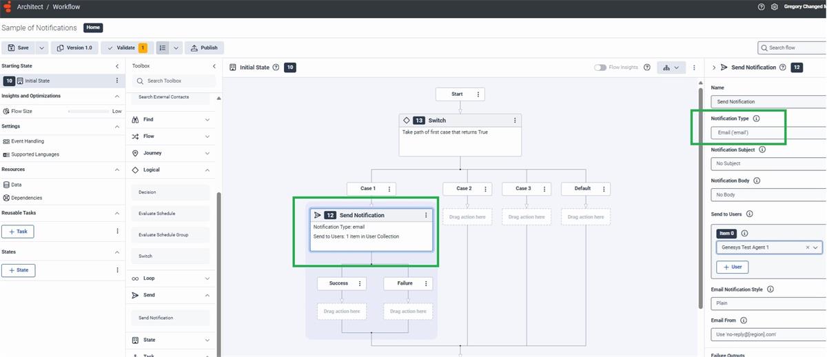Screen dimensions: 827x357
Task: Toggle the Flow Insights switch
Action: pyautogui.click(x=600, y=68)
